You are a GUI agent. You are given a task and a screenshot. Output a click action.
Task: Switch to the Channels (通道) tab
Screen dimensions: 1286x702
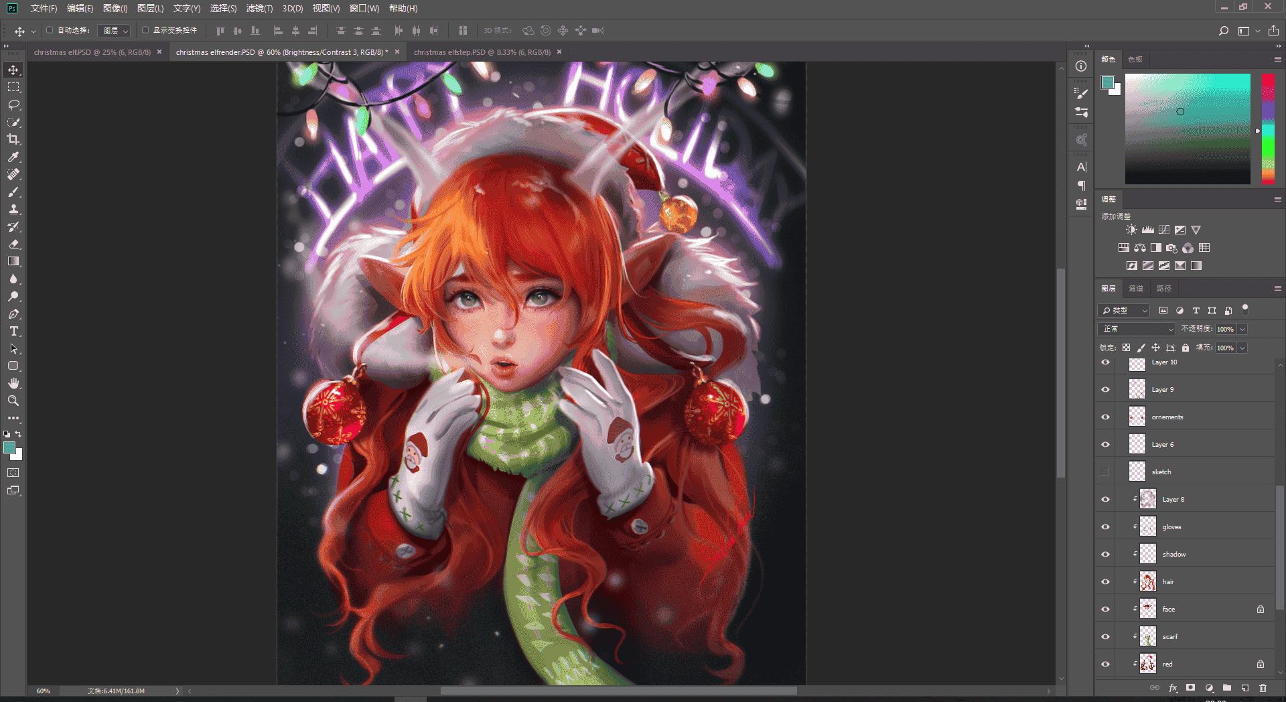[x=1136, y=288]
